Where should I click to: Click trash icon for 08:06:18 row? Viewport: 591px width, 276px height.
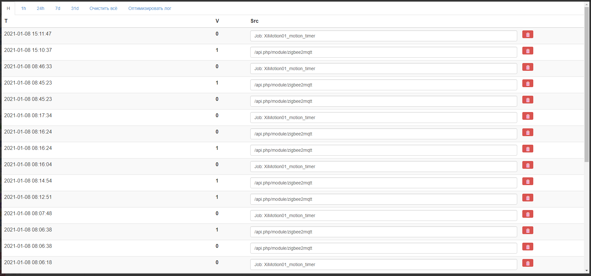[527, 263]
